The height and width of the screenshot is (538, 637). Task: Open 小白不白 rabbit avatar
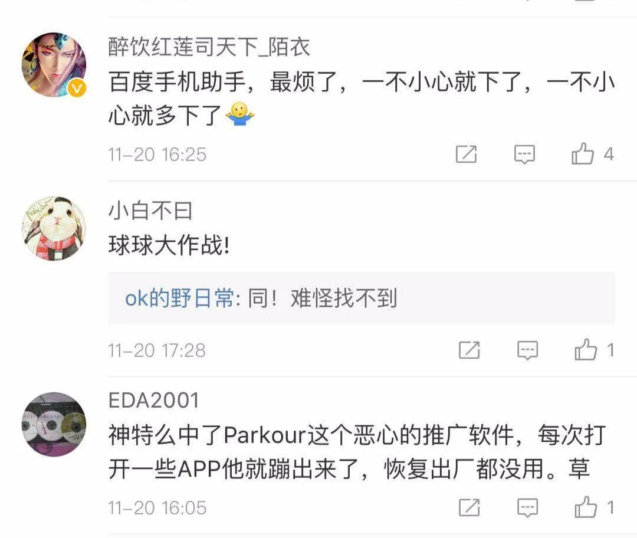(54, 228)
